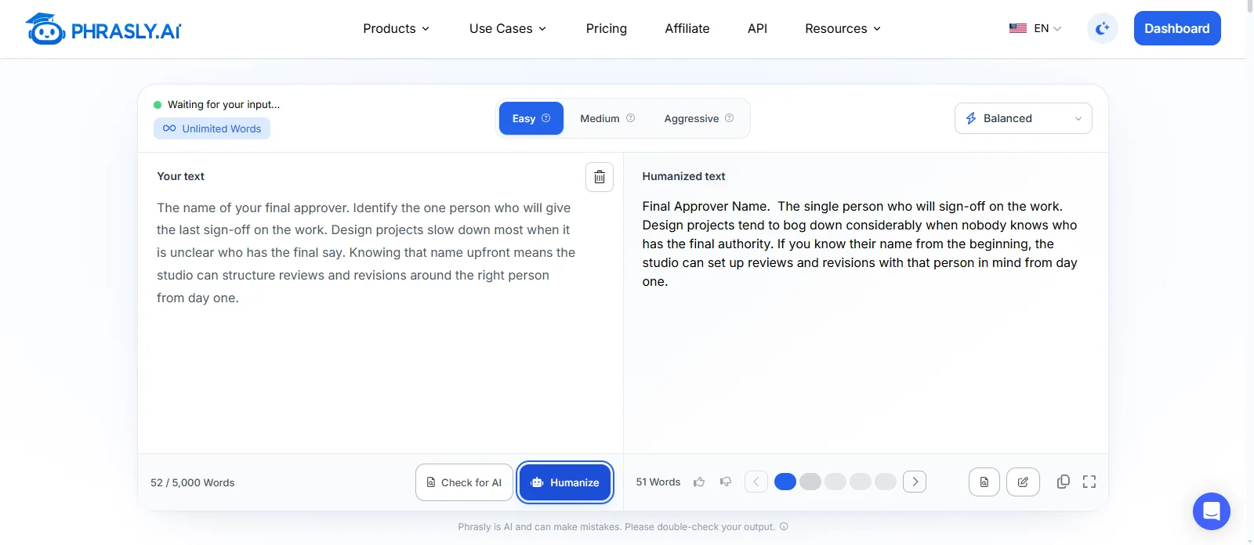Click the US flag language icon
The height and width of the screenshot is (545, 1254).
point(1018,28)
